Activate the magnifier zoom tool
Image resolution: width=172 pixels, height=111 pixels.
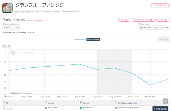8,46
